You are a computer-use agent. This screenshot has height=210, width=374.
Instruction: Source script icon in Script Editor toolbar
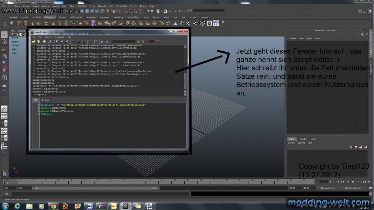pyautogui.click(x=39, y=42)
